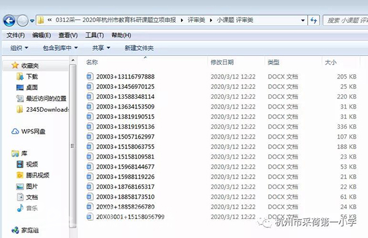
Task: Click 评审类 in the address path
Action: [196, 20]
